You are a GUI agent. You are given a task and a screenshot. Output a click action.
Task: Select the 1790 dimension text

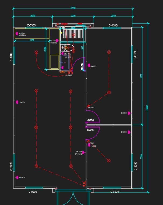[x=32, y=40]
